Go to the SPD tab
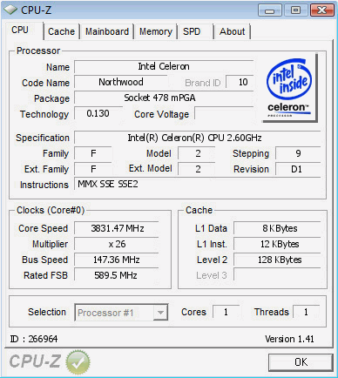The width and height of the screenshot is (338, 378). [196, 31]
